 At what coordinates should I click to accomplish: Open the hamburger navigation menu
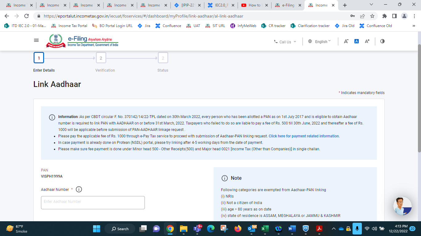(x=36, y=40)
